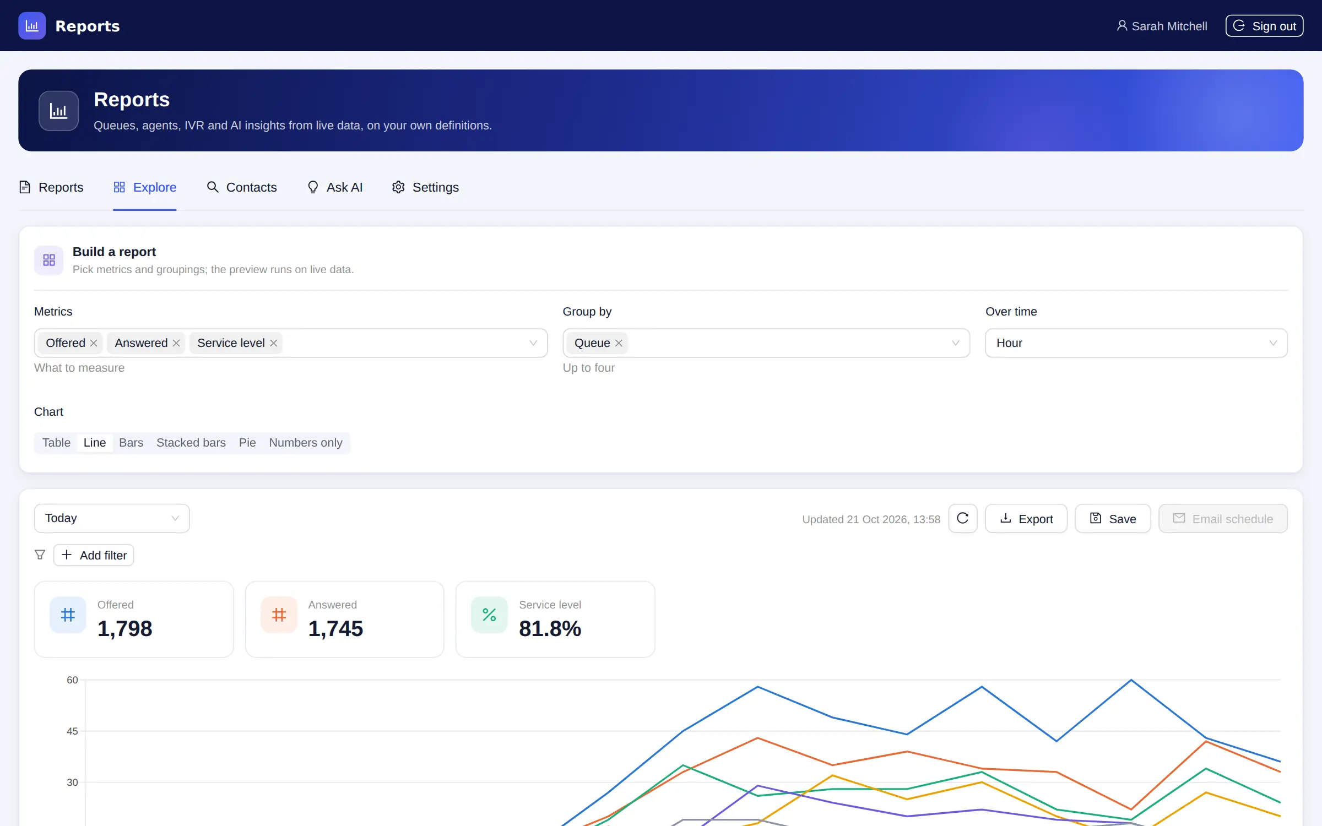Remove the Offered metric tag
Viewport: 1322px width, 826px height.
point(94,343)
